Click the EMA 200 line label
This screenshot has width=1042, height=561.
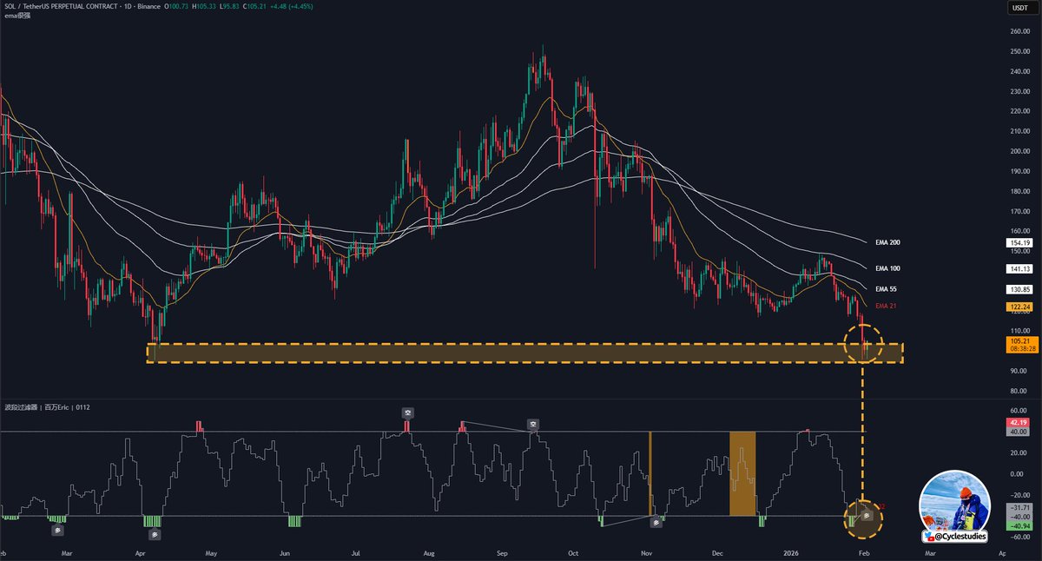(x=887, y=242)
